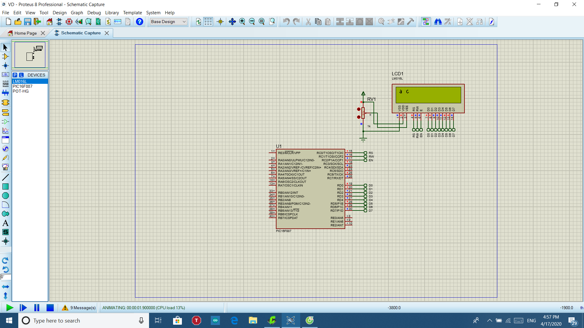Zoom out of the schematic
The image size is (584, 328).
click(x=252, y=22)
